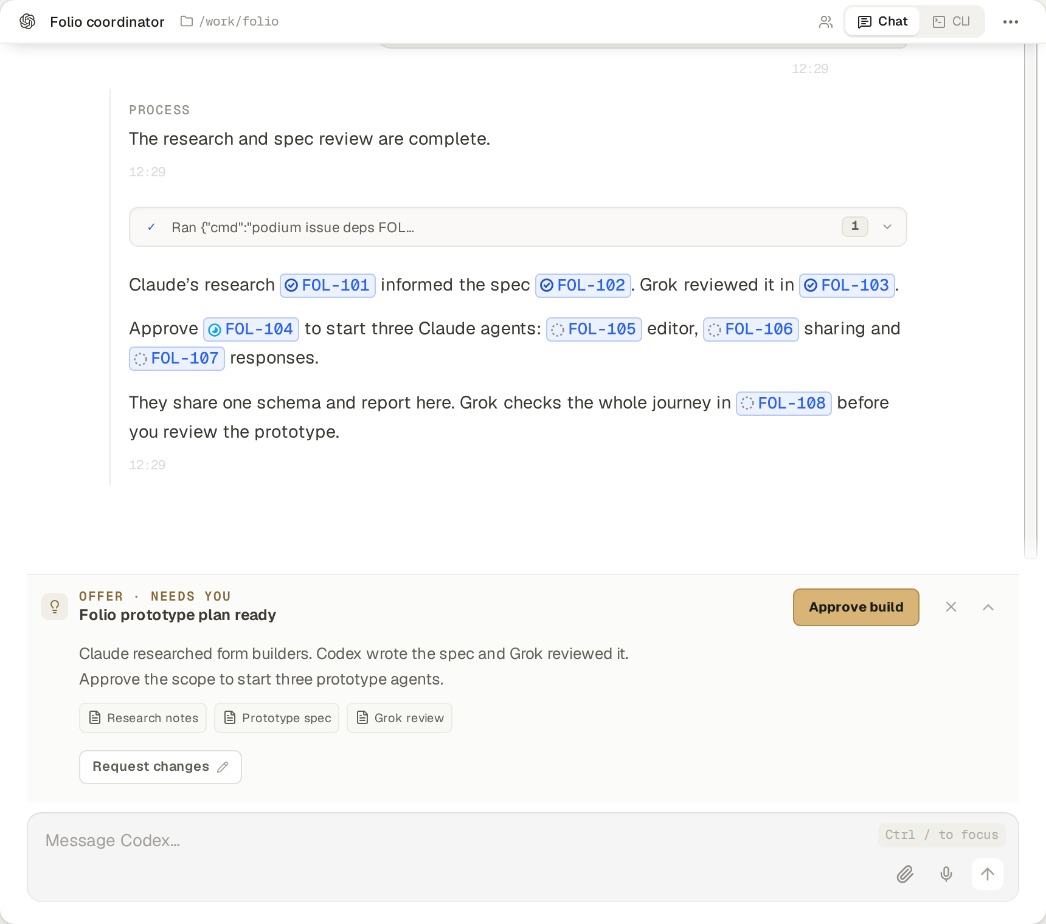Dismiss the offer with the X icon
The image size is (1046, 924).
[x=951, y=607]
